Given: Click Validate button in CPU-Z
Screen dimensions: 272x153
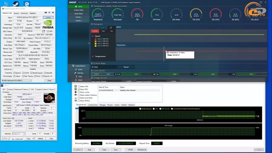Looking at the screenshot, I should click(40, 139).
